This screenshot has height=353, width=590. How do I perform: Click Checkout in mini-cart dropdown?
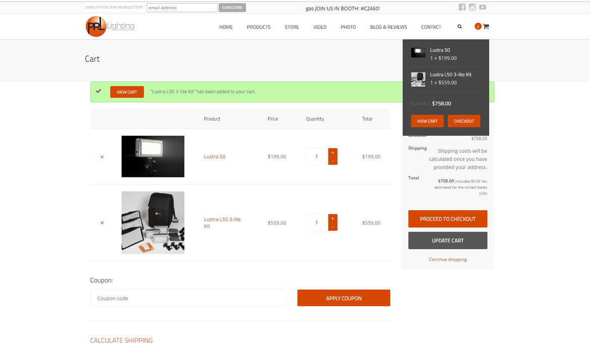(x=464, y=121)
